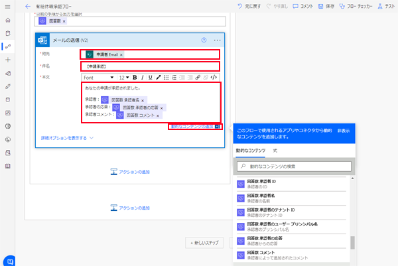Open Connectors icon in the sidebar
Image resolution: width=398 pixels, height=266 pixels.
tap(8, 86)
